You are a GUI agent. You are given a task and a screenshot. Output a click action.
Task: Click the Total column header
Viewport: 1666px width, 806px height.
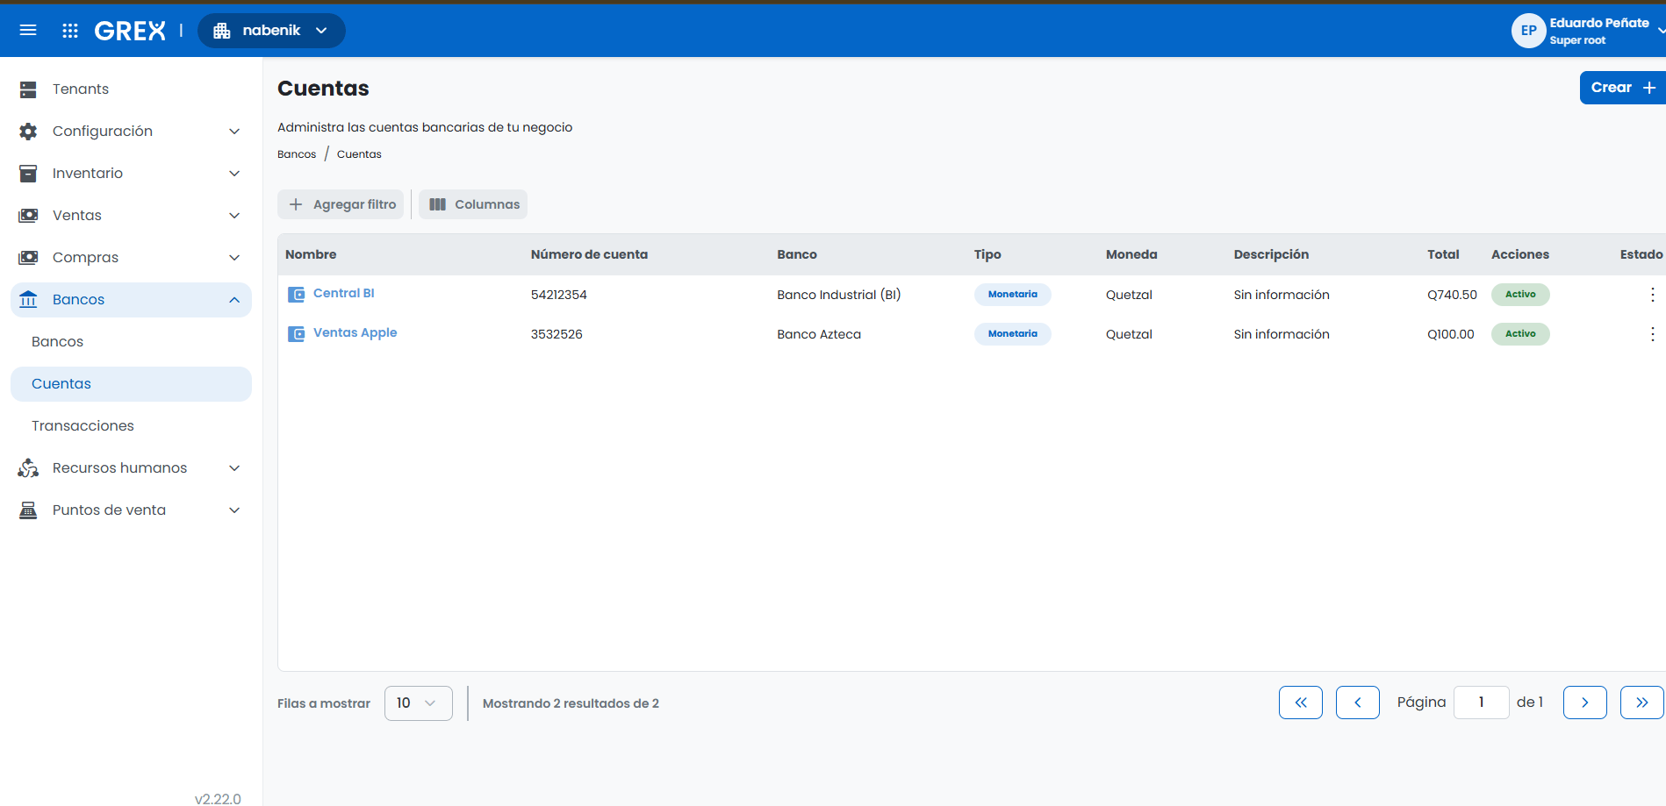pos(1443,254)
